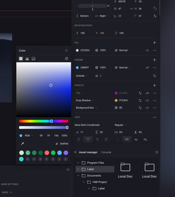
Task: Switch to the Console tab
Action: coord(106,152)
